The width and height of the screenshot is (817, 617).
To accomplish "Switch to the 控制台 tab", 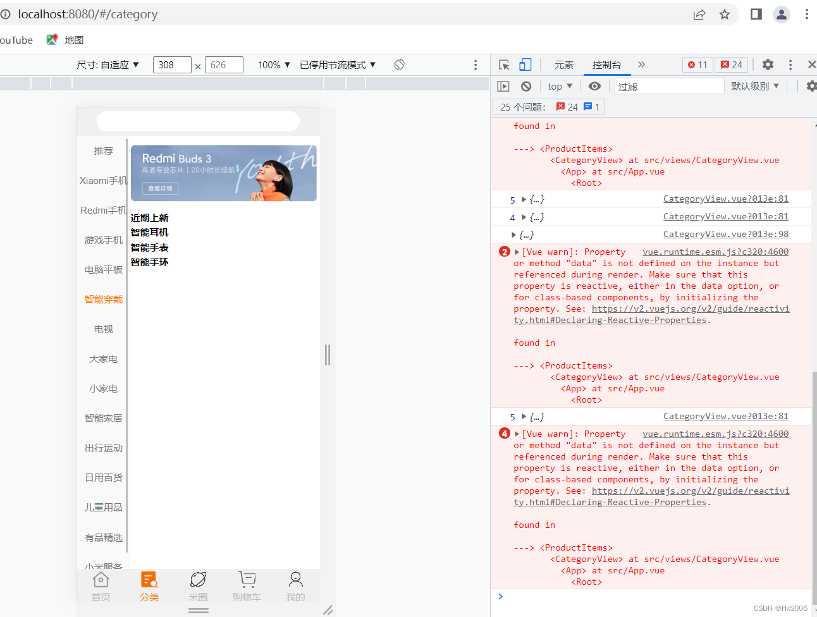I will [606, 64].
